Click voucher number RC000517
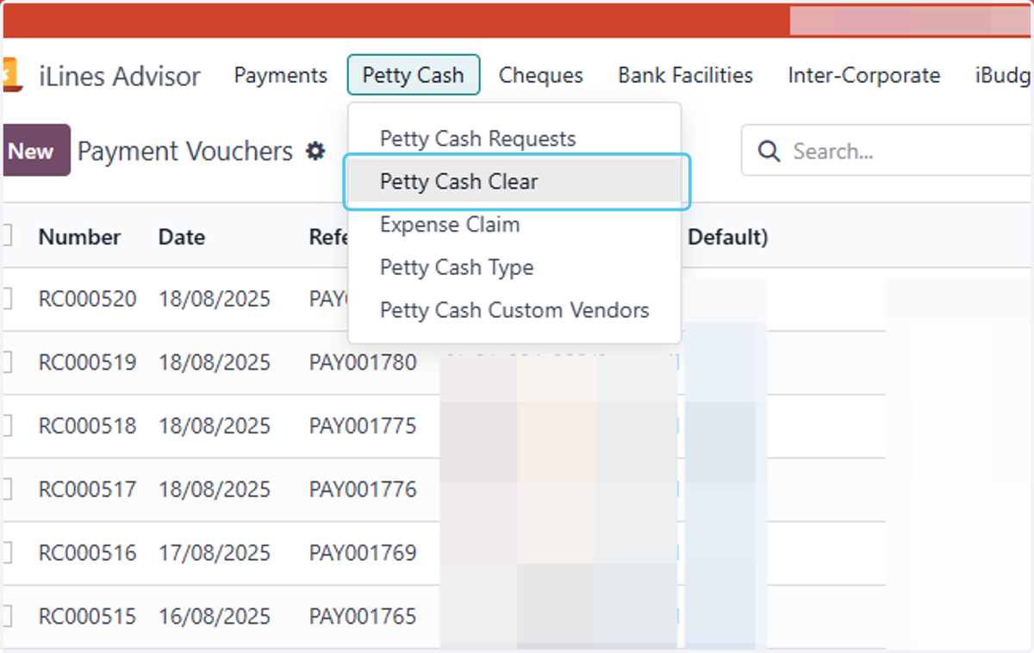Viewport: 1034px width, 653px height. coord(87,489)
